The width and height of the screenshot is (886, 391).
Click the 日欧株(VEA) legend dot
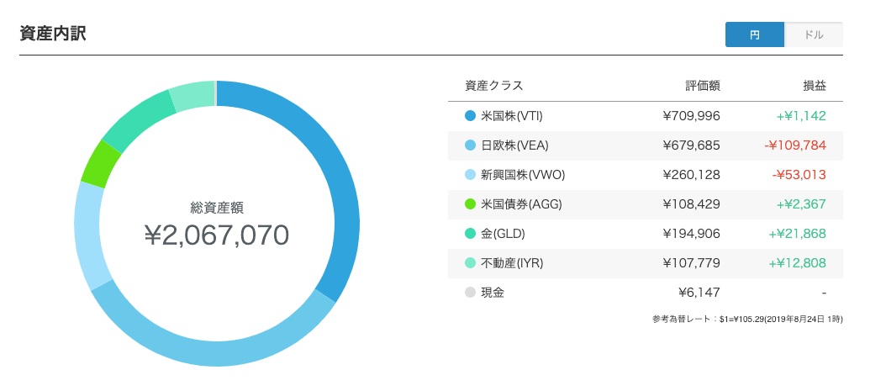pos(470,145)
